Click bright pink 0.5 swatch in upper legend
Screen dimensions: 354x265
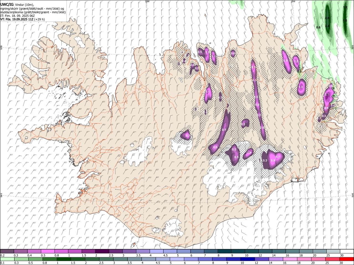point(48,251)
